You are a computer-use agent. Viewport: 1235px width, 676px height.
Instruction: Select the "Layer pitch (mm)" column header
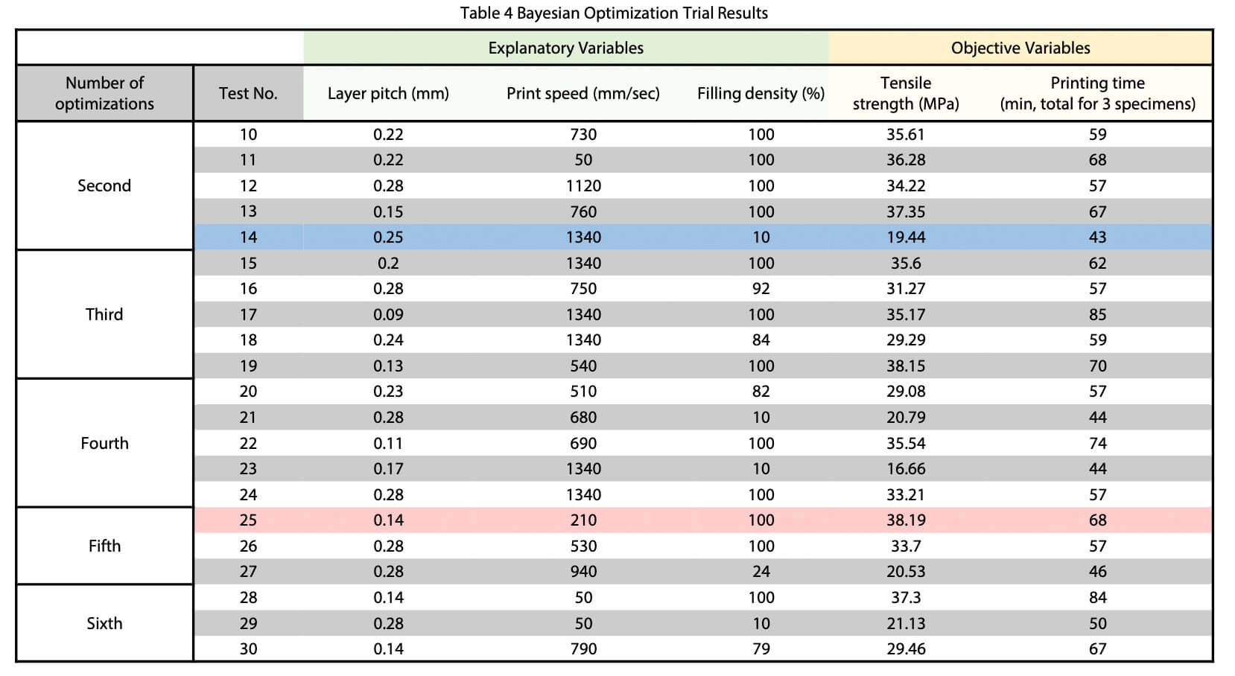point(388,93)
